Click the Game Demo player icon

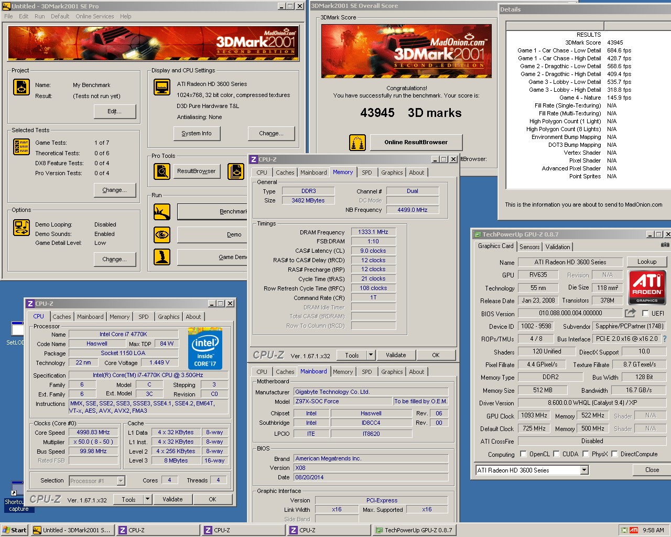pos(162,257)
